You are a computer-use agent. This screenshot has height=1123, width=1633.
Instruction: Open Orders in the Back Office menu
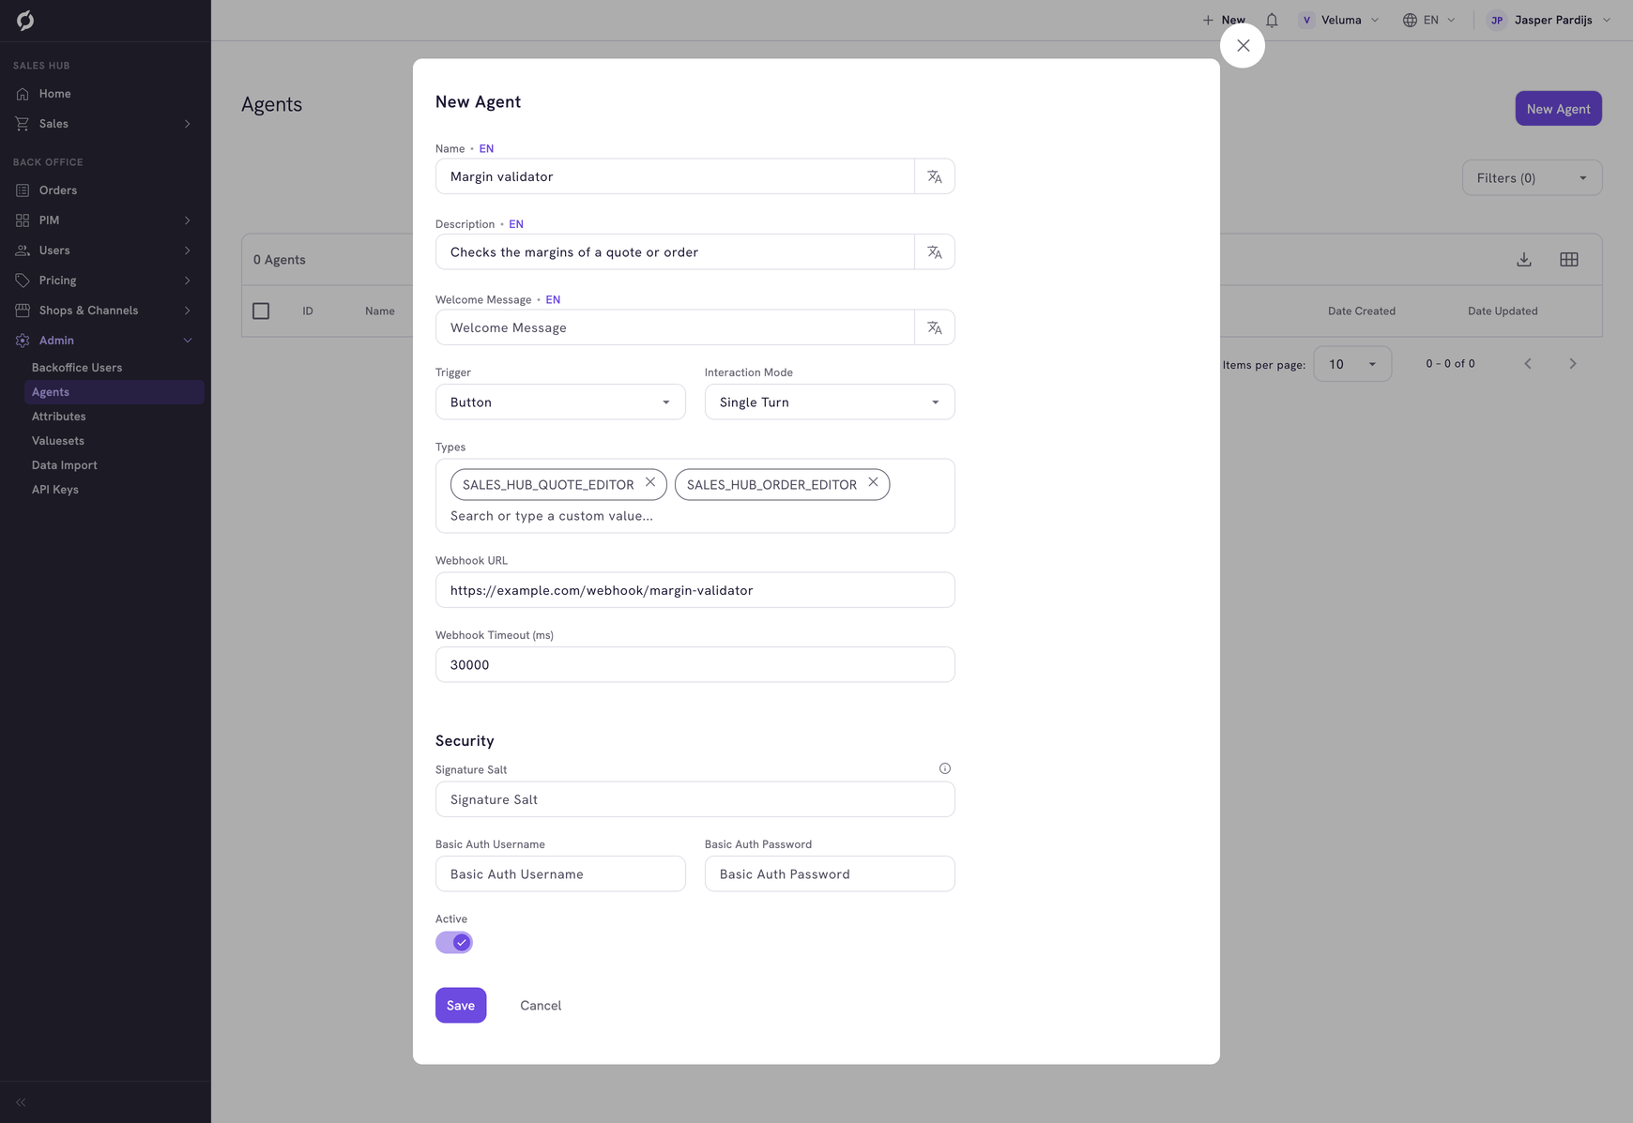[105, 190]
